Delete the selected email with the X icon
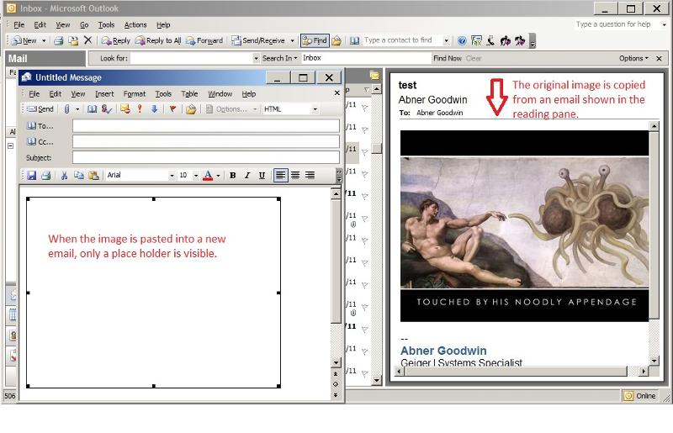This screenshot has height=433, width=673. coord(88,40)
